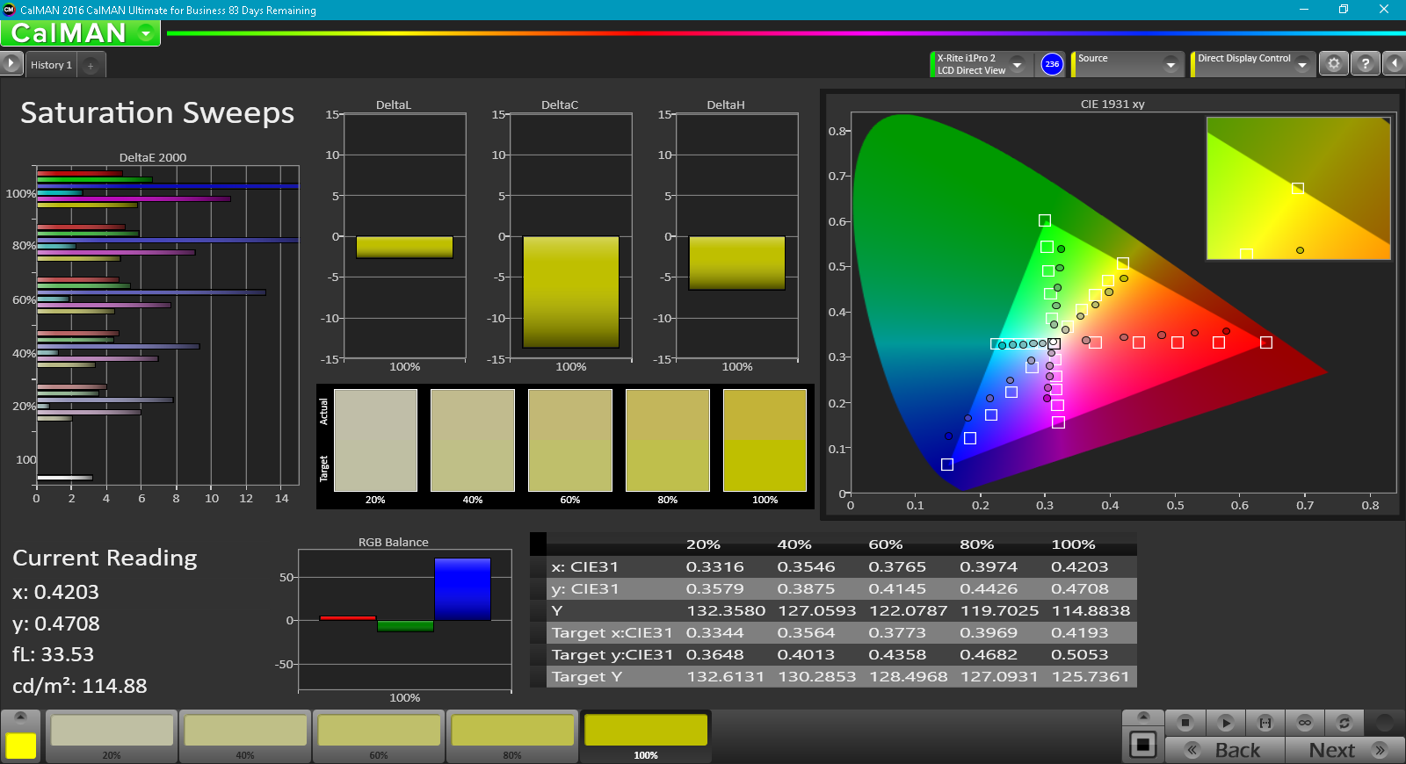
Task: Click the zoomed yellow inset in CIE chart
Action: [x=1298, y=188]
